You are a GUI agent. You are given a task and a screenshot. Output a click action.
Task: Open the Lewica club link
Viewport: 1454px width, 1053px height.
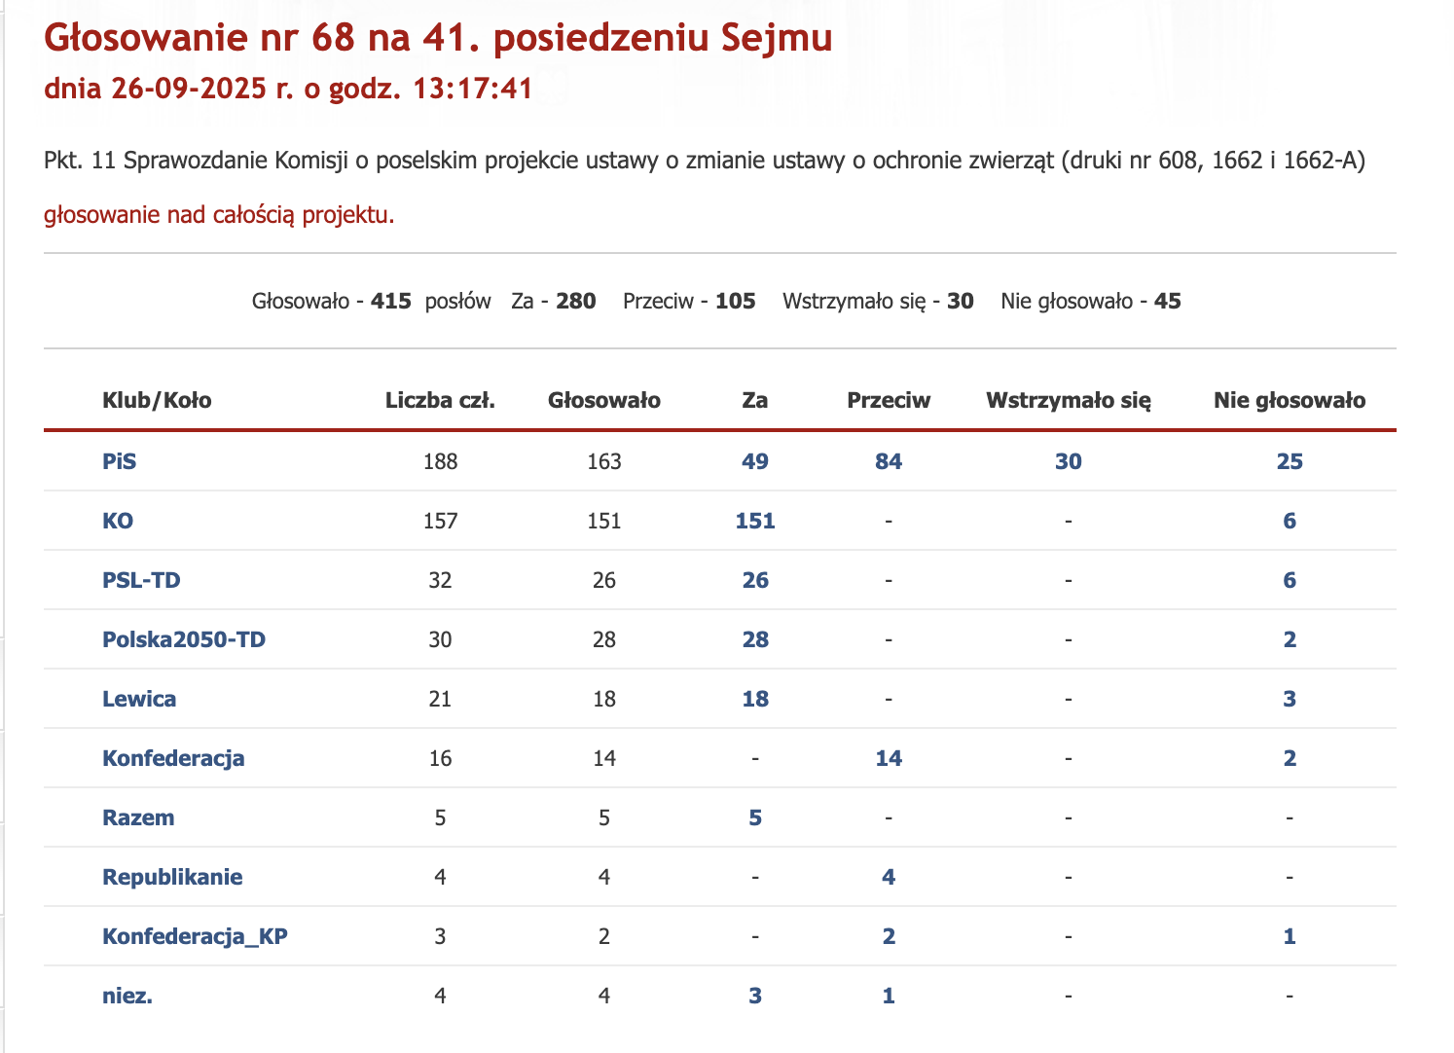click(x=139, y=699)
